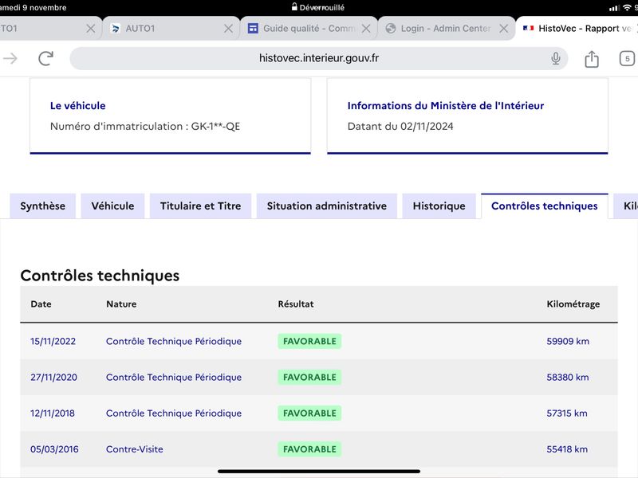Click the FAVORABLE badge in the 12/11/2018 row

click(x=309, y=413)
